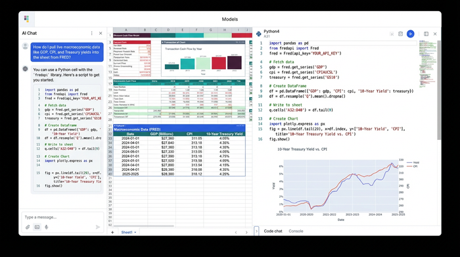The height and width of the screenshot is (257, 460).
Task: Close the Python code editor panel
Action: (x=435, y=34)
